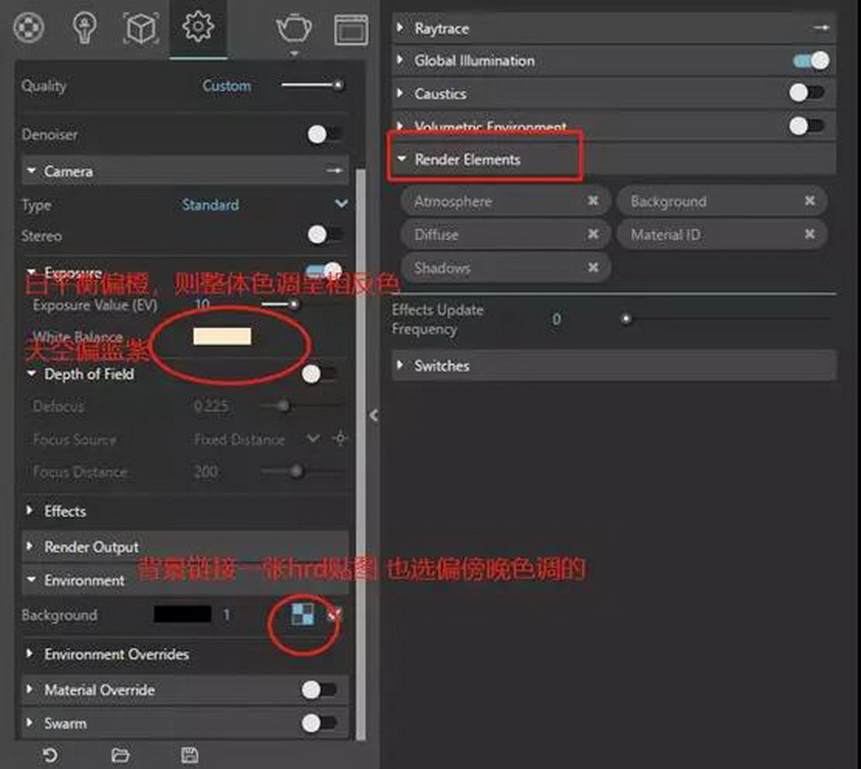Click the White Balance color swatch
Viewport: 861px width, 769px height.
tap(222, 337)
